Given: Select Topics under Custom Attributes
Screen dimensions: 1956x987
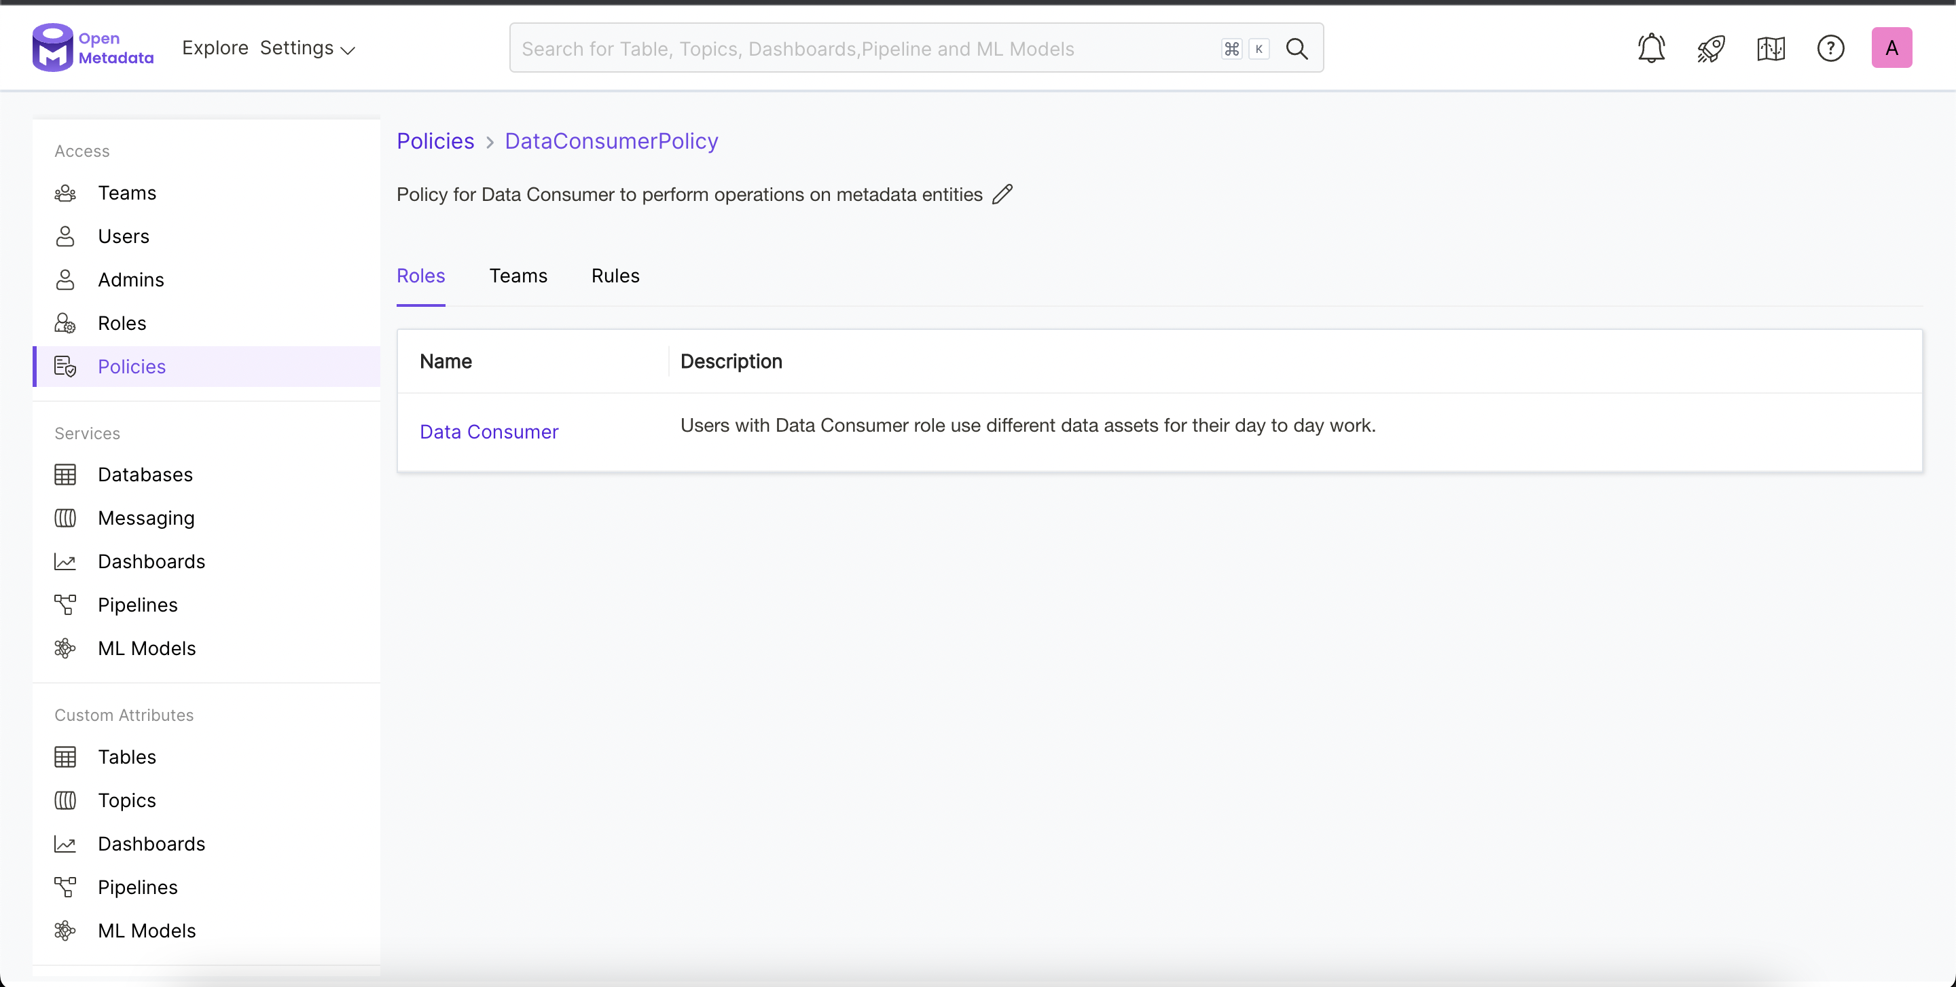Looking at the screenshot, I should [x=127, y=800].
